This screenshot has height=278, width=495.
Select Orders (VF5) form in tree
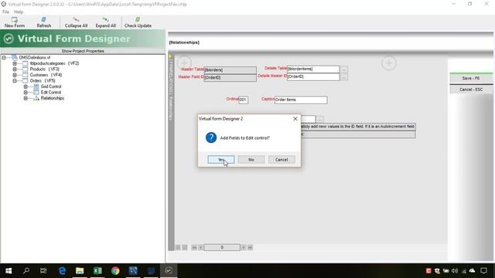click(x=43, y=80)
